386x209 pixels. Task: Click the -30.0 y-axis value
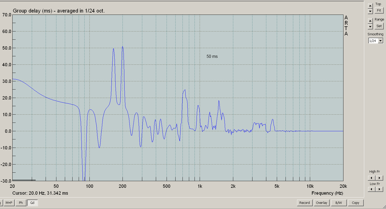(x=6, y=181)
